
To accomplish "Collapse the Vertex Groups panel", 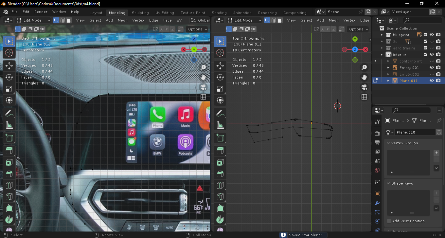I will coord(388,143).
